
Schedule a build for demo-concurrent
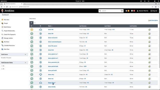pyautogui.click(x=149, y=38)
